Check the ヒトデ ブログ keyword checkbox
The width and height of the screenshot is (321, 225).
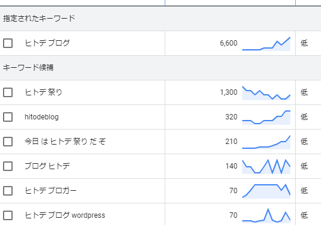pos(8,43)
